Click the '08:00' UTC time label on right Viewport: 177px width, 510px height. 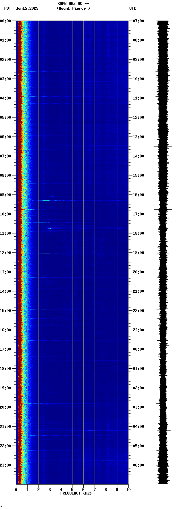(x=139, y=40)
